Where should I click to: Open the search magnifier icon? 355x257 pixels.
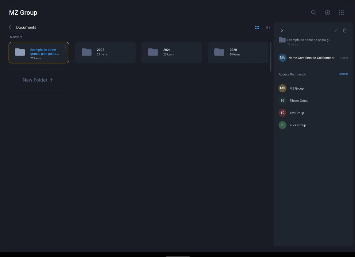click(314, 13)
